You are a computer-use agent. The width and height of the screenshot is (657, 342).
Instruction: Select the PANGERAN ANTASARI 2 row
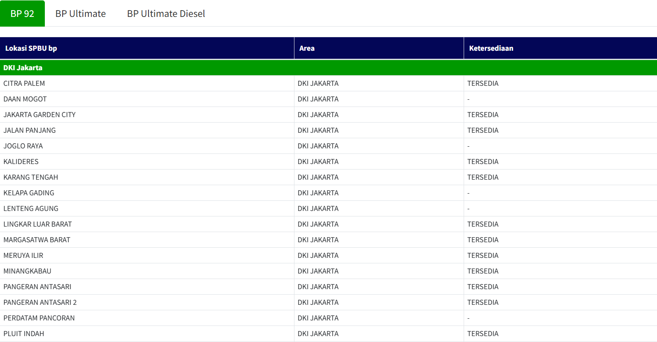tap(40, 302)
